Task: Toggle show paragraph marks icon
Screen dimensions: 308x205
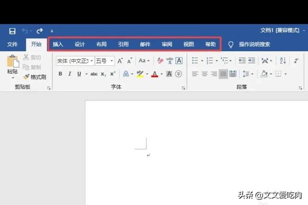Action: click(296, 61)
